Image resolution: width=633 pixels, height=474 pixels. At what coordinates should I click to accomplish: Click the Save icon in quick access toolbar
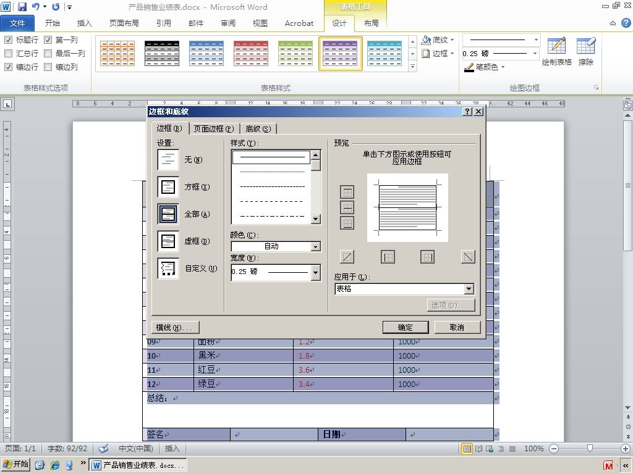tap(22, 7)
